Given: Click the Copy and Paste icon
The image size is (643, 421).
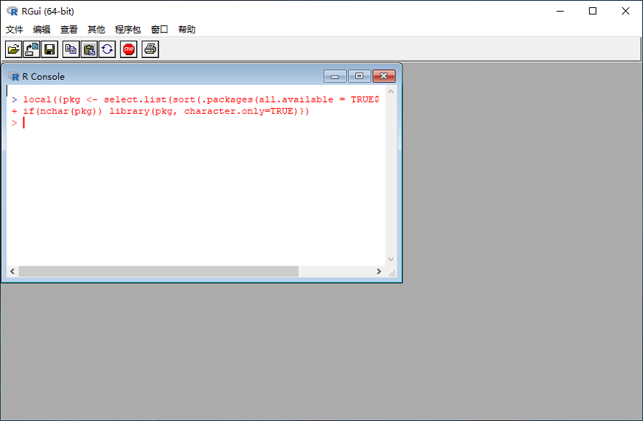Looking at the screenshot, I should (x=107, y=49).
